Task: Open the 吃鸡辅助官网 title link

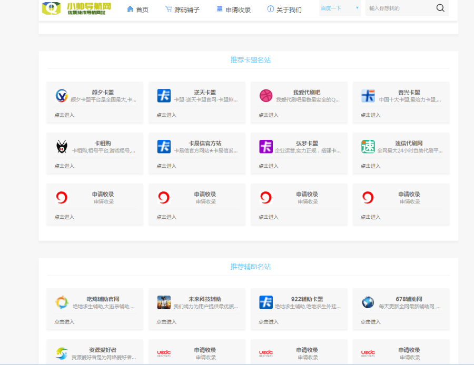Action: click(x=103, y=299)
